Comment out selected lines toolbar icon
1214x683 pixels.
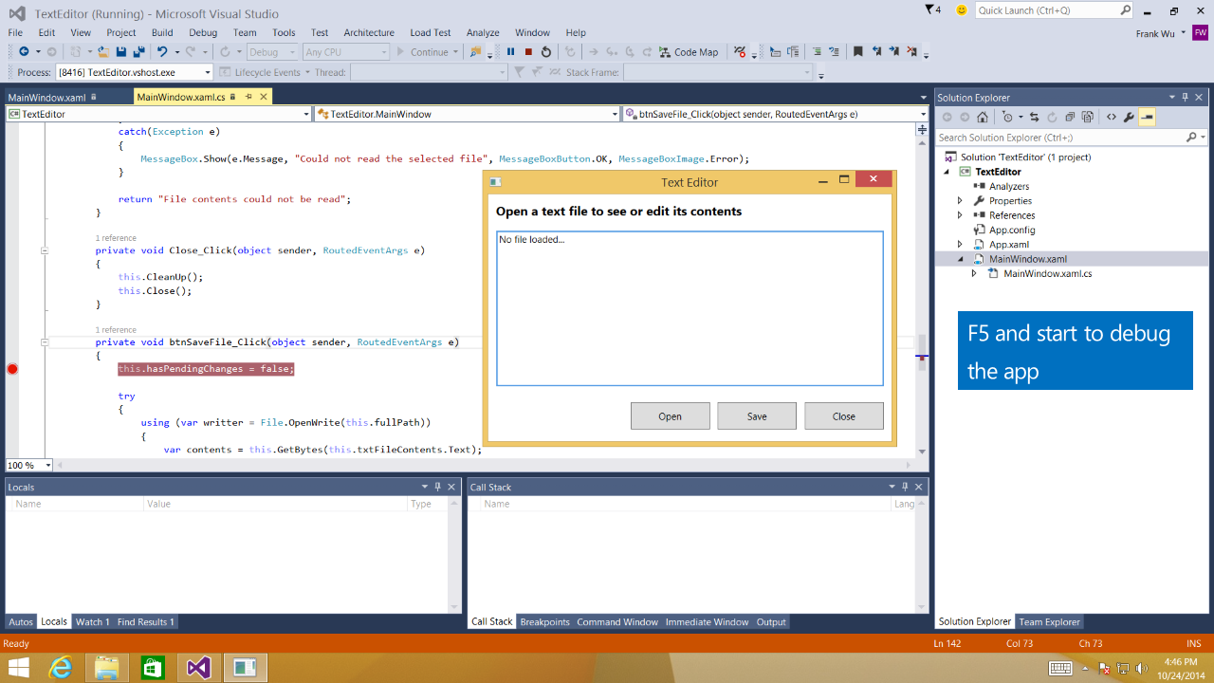click(x=818, y=52)
